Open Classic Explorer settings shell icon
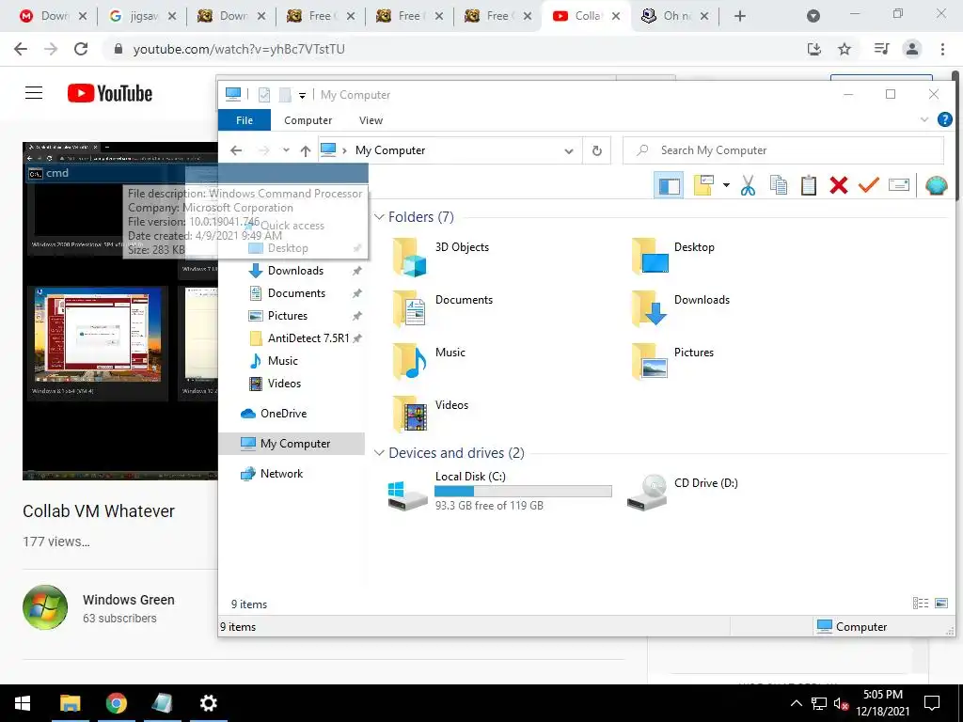Screen dimensions: 963x722 (936, 185)
